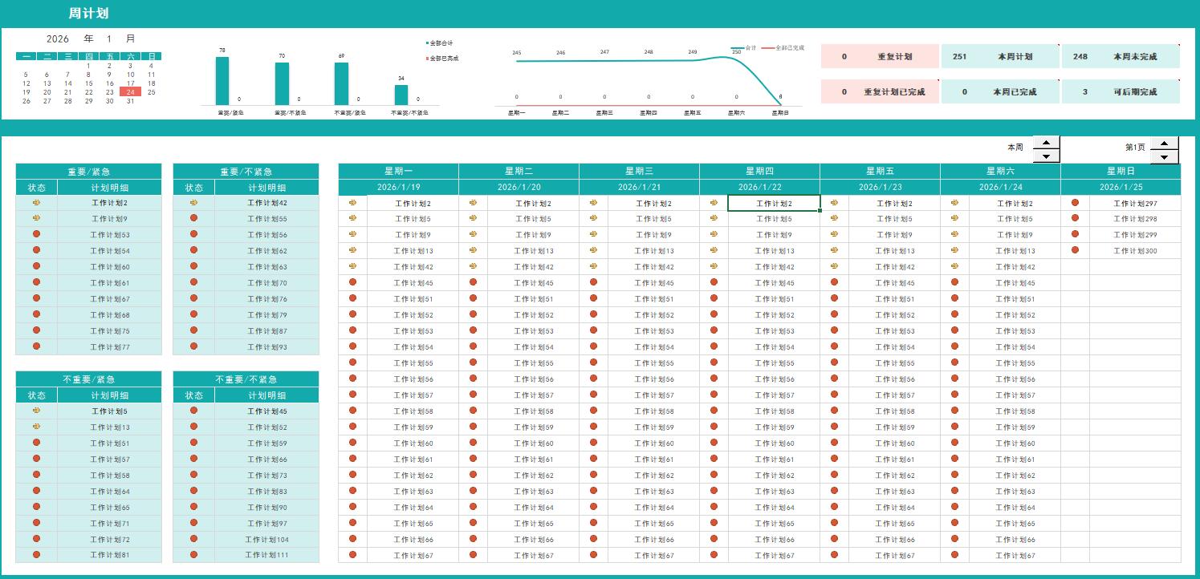The width and height of the screenshot is (1200, 579).
Task: Click arrow status icon for 工作计划5 in 不重要/紧急
Action: tap(36, 411)
